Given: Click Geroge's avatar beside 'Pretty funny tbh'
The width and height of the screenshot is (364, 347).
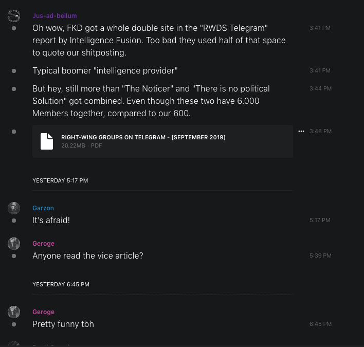Looking at the screenshot, I should pos(14,312).
